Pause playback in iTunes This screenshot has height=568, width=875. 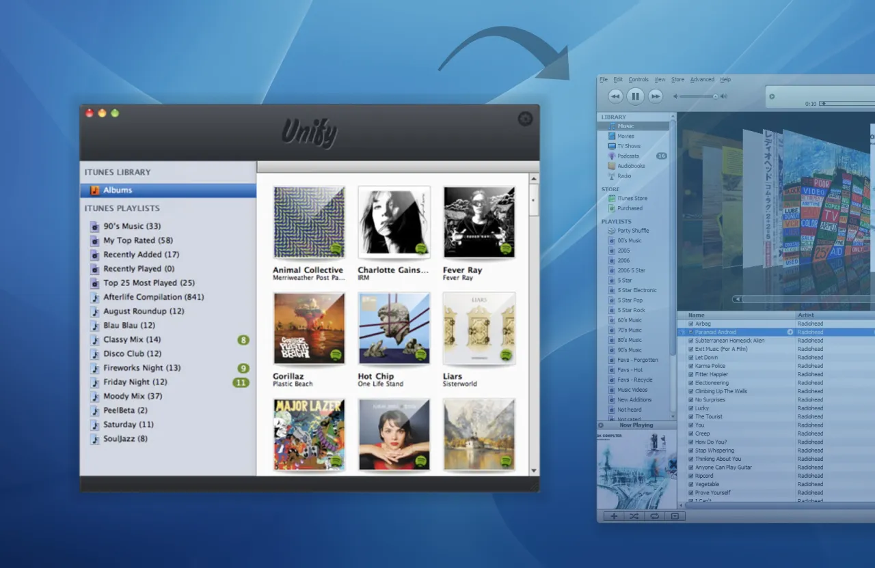pyautogui.click(x=635, y=96)
